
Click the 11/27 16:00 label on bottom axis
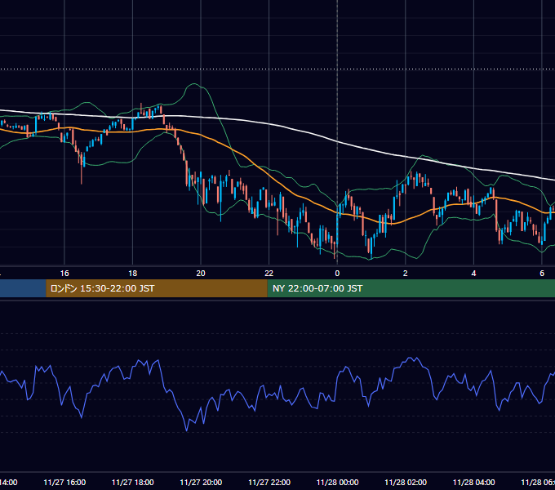[64, 482]
